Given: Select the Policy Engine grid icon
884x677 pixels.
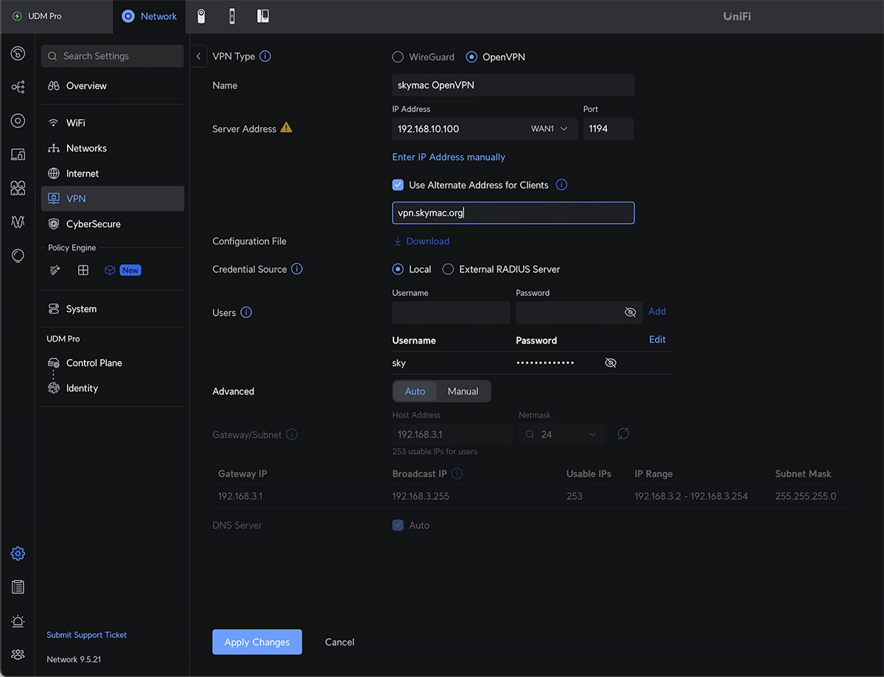Looking at the screenshot, I should click(x=83, y=269).
